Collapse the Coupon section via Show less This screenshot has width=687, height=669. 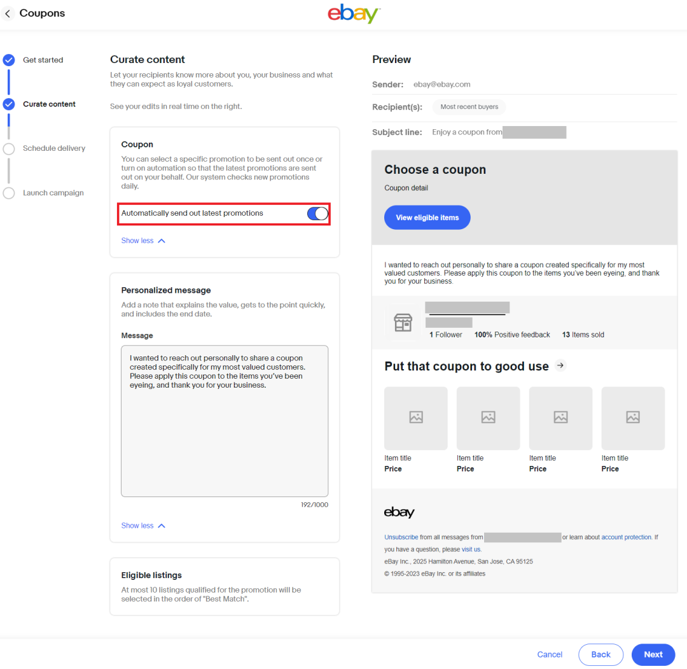143,241
